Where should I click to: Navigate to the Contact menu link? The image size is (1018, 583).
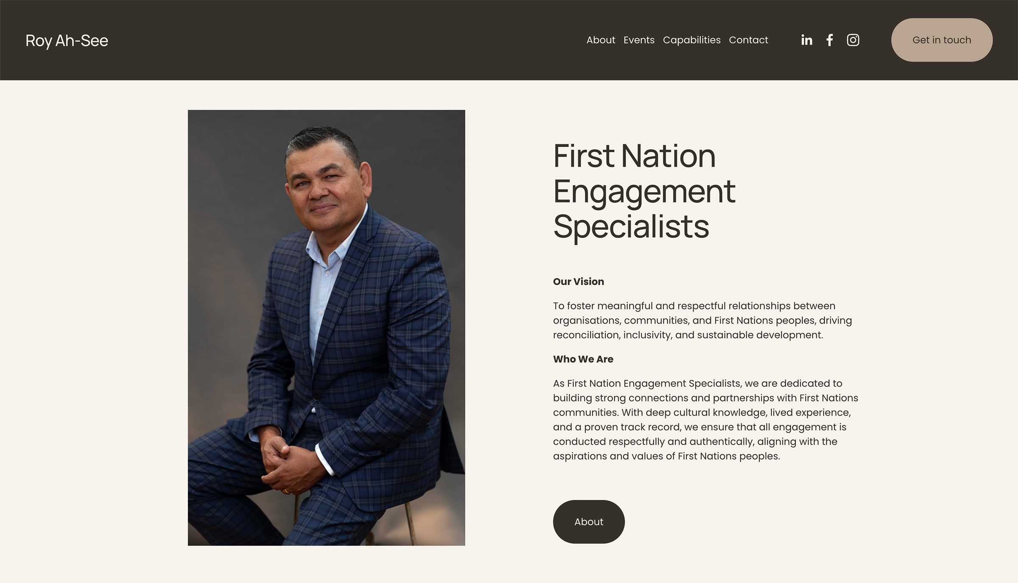click(748, 40)
